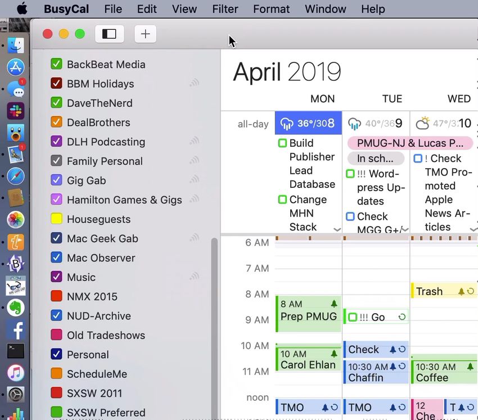Open the Window menu

[x=326, y=9]
